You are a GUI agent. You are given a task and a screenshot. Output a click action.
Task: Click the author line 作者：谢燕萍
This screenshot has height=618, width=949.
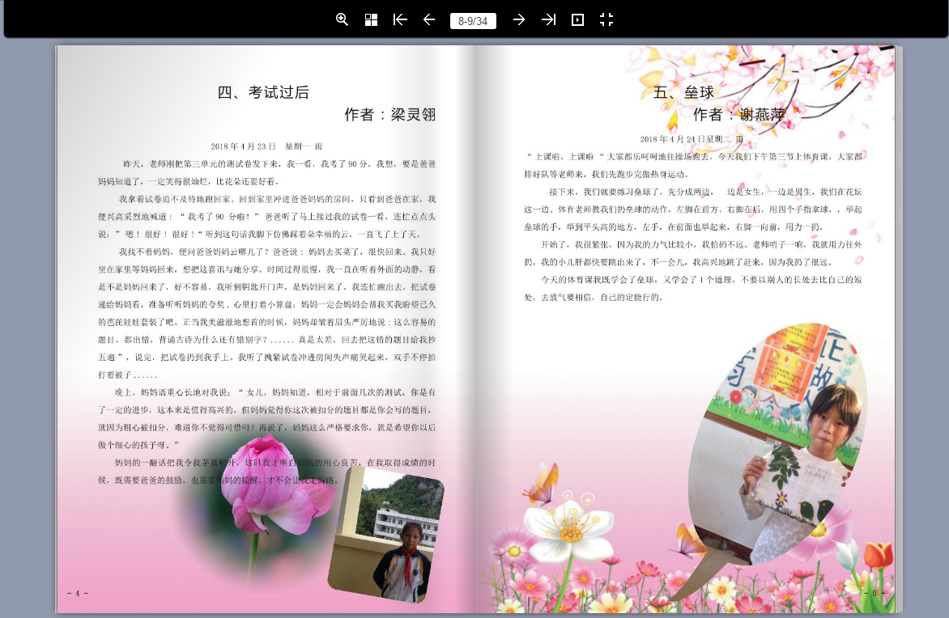click(x=739, y=114)
